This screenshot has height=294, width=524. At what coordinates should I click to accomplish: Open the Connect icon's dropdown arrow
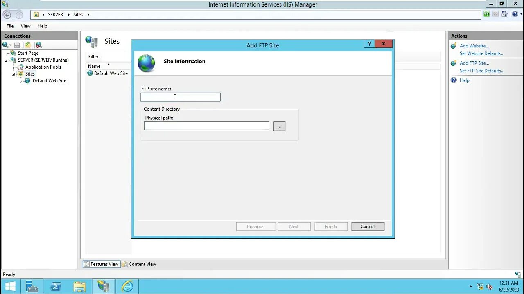click(x=10, y=45)
